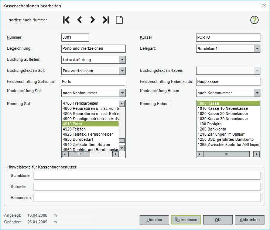Open help question mark icon
This screenshot has width=270, height=230.
[254, 20]
